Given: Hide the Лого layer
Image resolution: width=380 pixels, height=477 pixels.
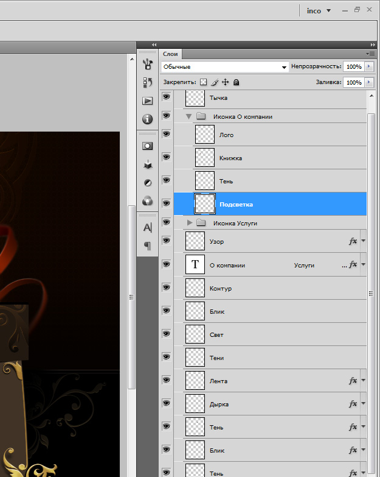Looking at the screenshot, I should (x=166, y=135).
